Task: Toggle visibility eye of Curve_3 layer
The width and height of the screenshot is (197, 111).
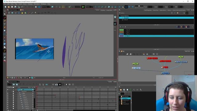Action: (x=8, y=101)
